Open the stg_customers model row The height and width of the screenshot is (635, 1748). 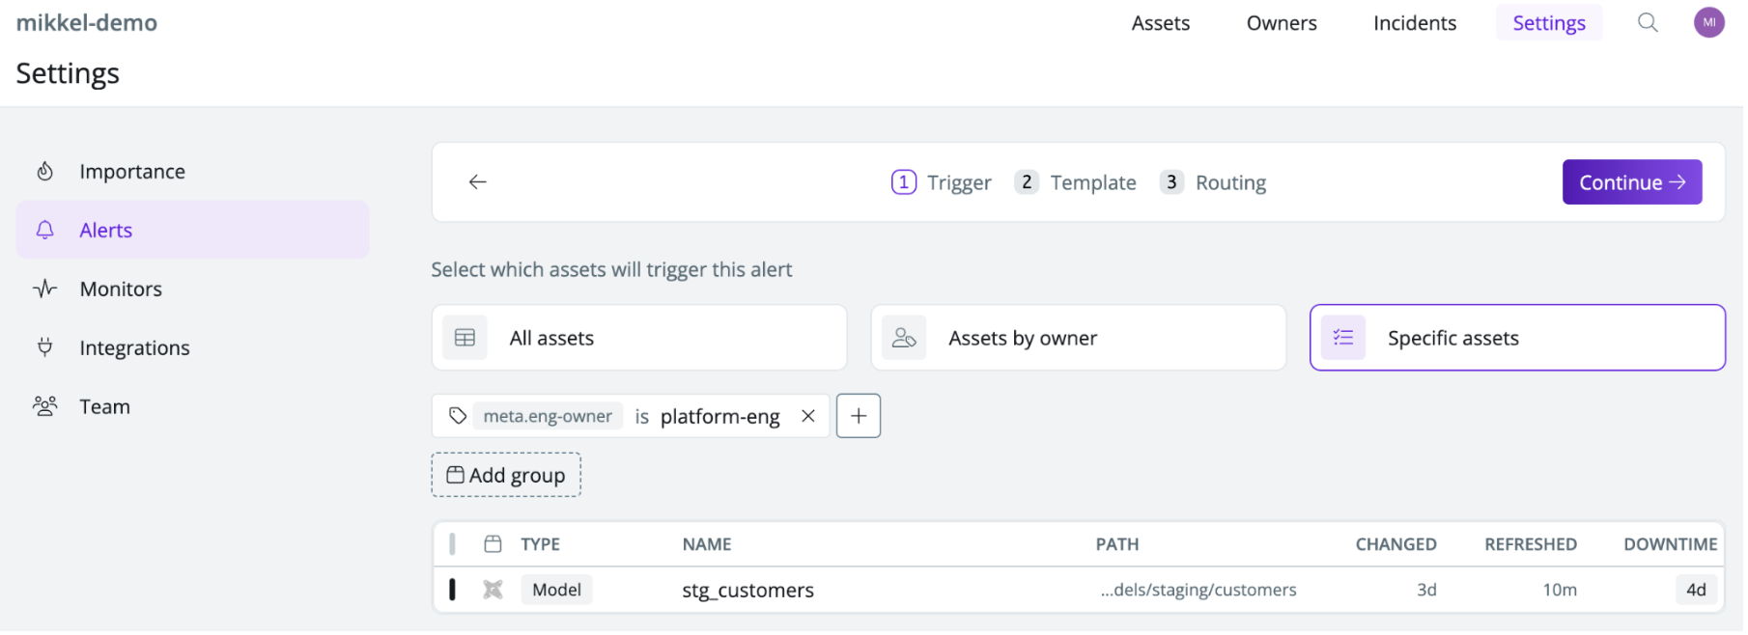coord(747,591)
